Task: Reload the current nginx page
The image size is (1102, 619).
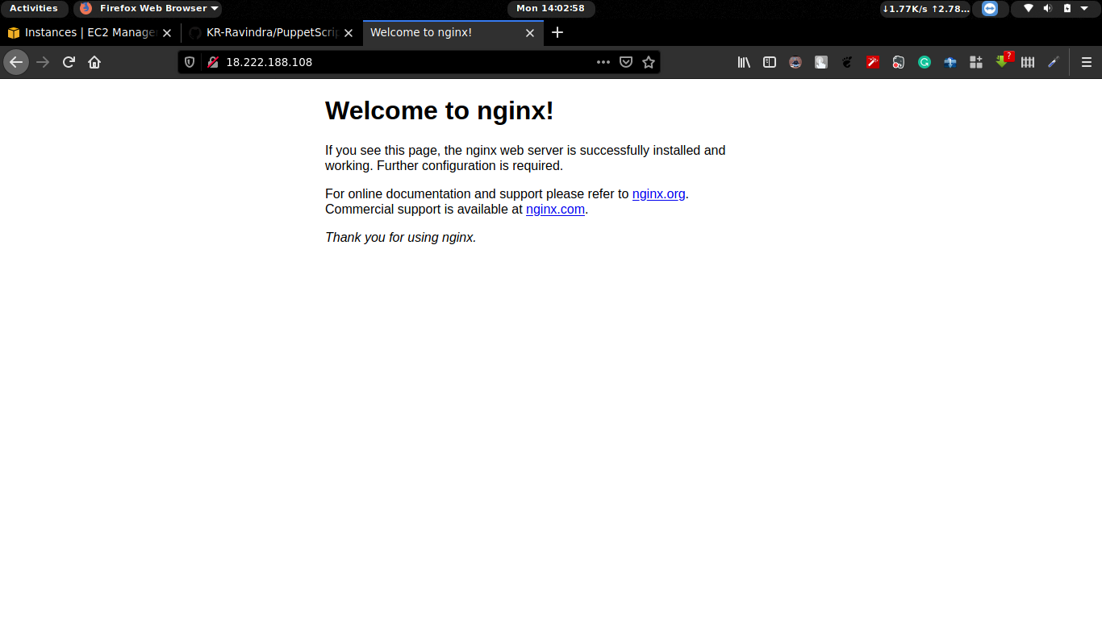Action: pyautogui.click(x=69, y=62)
